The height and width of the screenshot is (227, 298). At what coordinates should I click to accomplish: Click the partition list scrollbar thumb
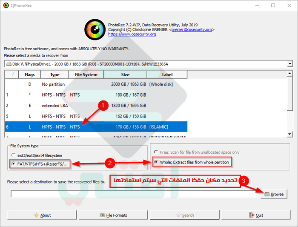coord(289,94)
